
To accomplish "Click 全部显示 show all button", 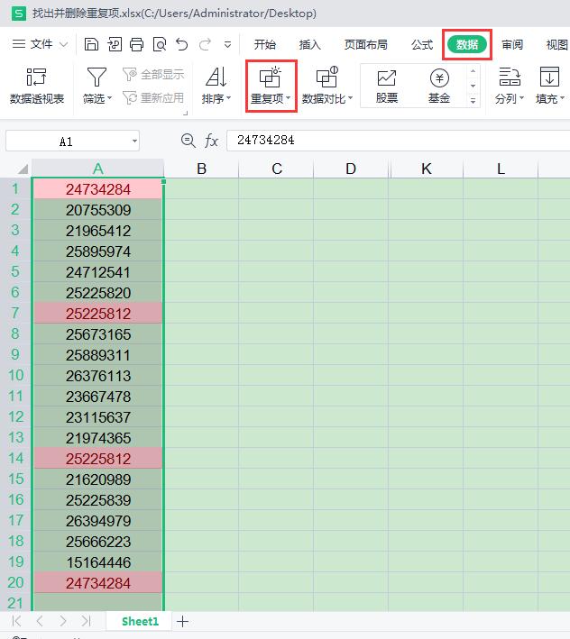I will pyautogui.click(x=153, y=75).
